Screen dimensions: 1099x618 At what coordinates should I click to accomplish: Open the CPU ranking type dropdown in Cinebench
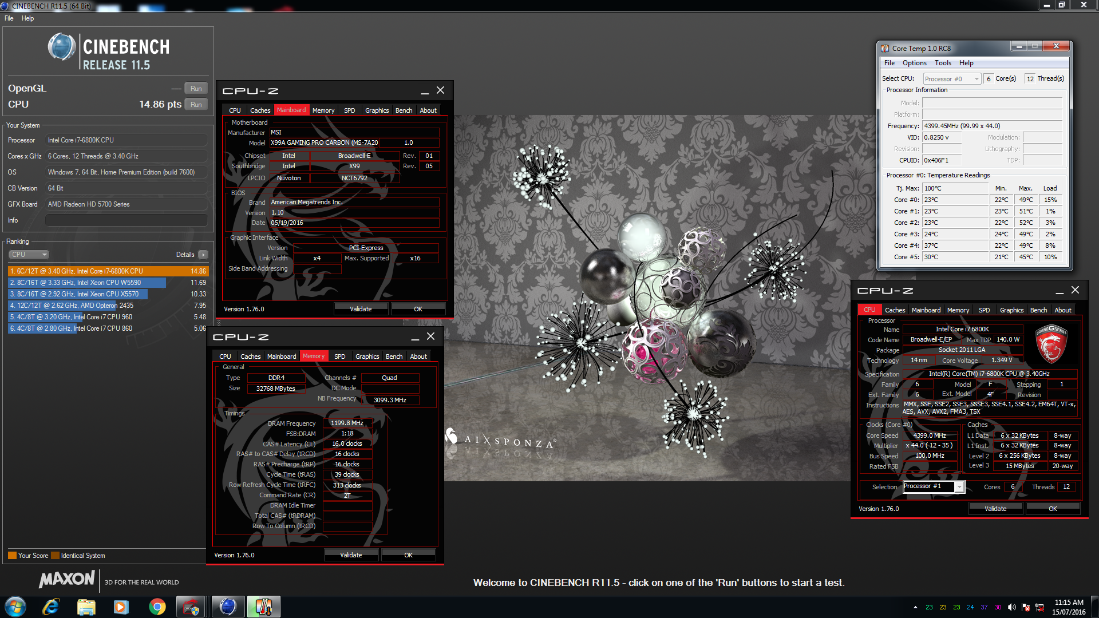(x=29, y=255)
